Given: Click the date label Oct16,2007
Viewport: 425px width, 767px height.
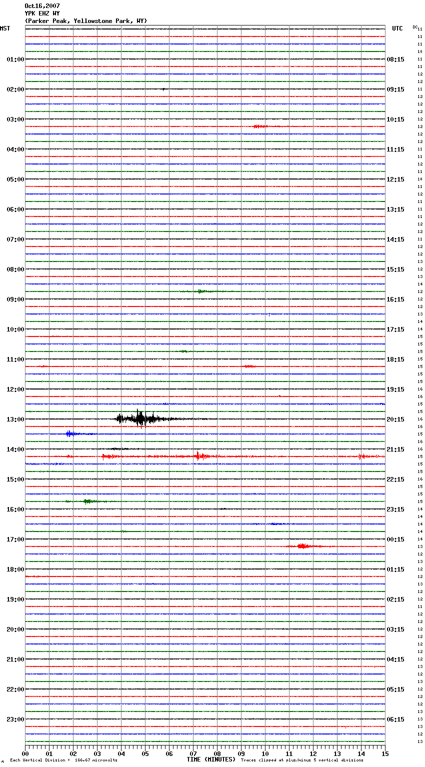Looking at the screenshot, I should click(x=42, y=6).
